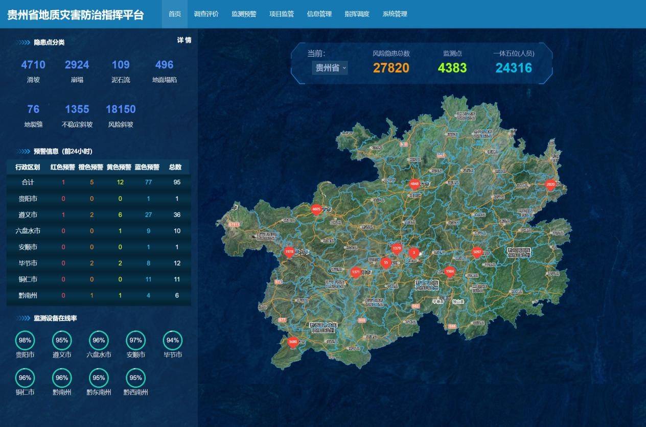Click the platform title 贵州省地质灾害防治指挥平台
Screen dimensions: 646x427
coord(76,14)
